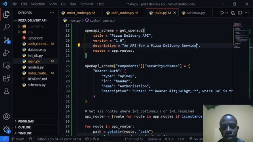The height and width of the screenshot is (142, 253).
Task: Open the Extensions view
Action: [x=6, y=78]
